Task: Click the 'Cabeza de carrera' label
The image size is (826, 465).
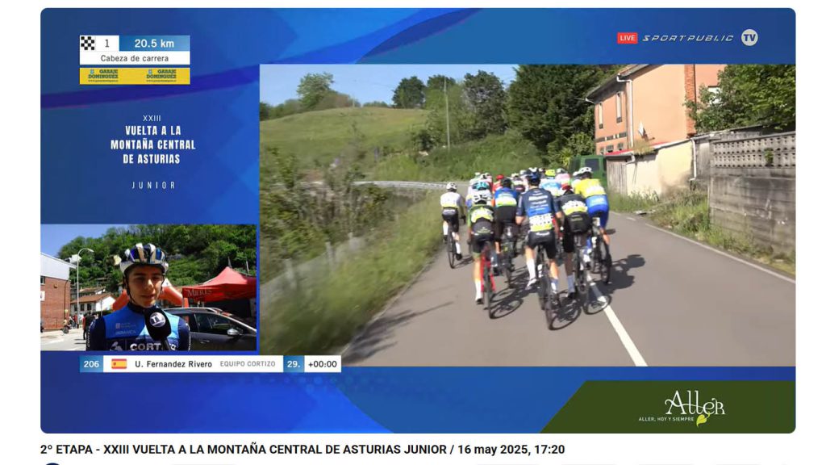Action: 135,58
